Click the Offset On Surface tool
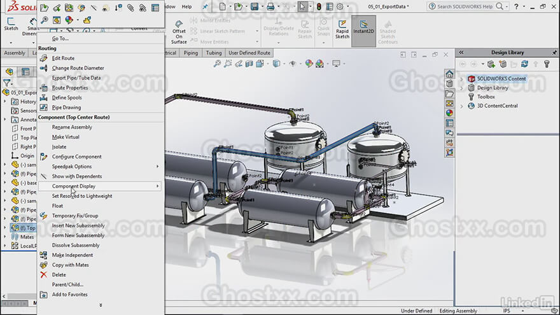560x315 pixels. pos(179,32)
